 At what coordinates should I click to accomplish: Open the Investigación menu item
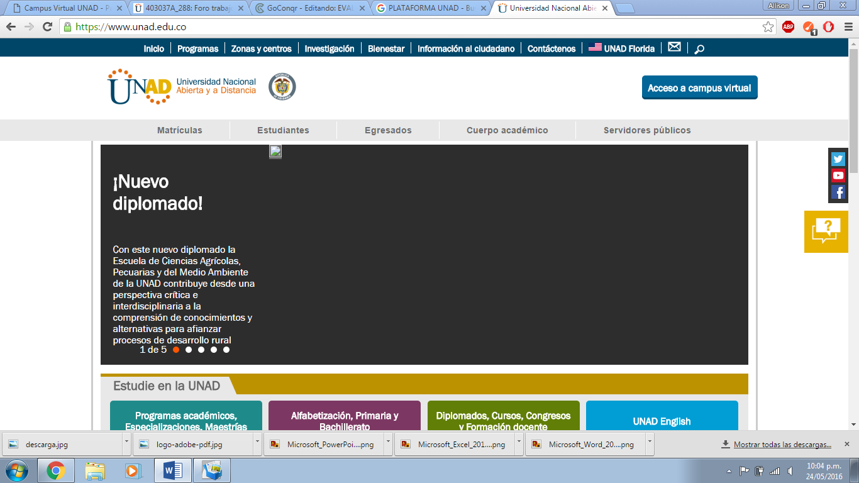click(x=330, y=48)
